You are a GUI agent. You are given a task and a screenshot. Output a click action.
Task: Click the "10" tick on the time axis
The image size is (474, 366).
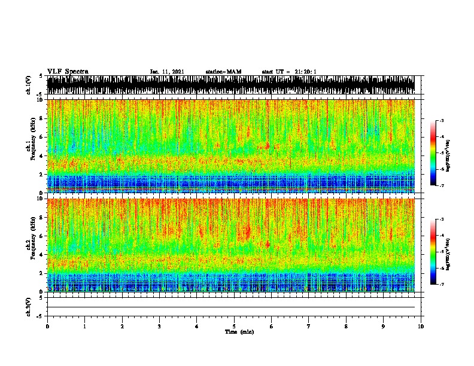(x=421, y=327)
